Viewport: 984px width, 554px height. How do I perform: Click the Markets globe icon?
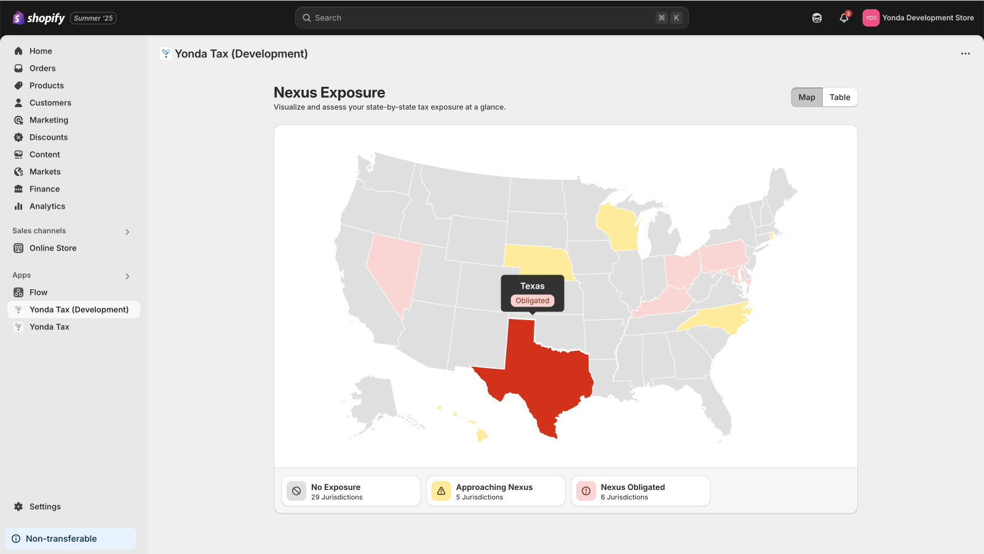18,172
